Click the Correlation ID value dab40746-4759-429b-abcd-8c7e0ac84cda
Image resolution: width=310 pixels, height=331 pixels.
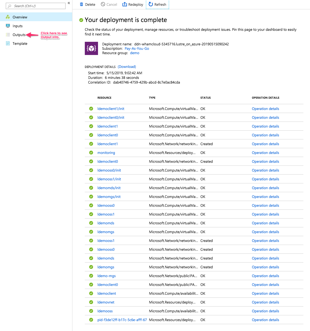[x=146, y=82]
